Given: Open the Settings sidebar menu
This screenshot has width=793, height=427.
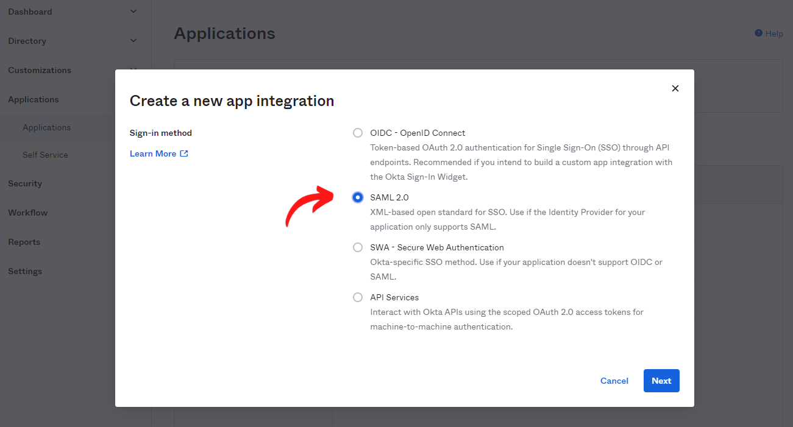Looking at the screenshot, I should tap(25, 271).
